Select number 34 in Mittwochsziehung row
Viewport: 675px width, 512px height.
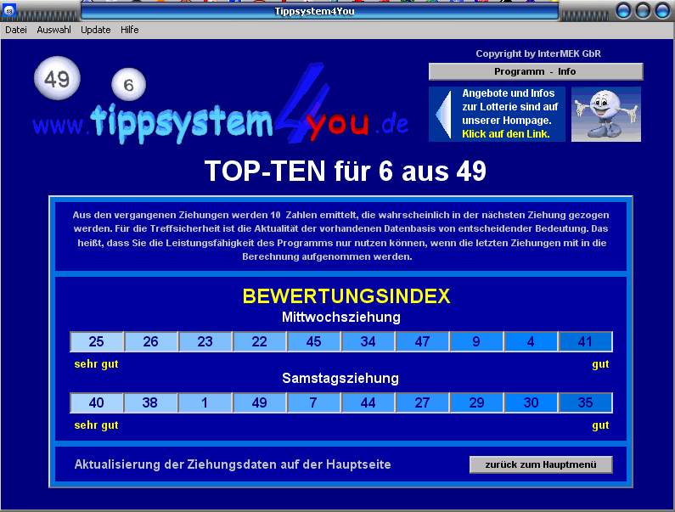(x=368, y=341)
